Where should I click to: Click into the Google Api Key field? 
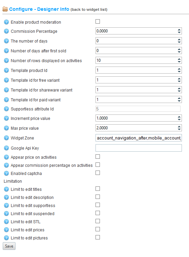139,148
